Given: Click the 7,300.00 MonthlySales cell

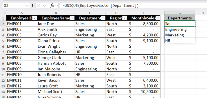Looking at the screenshot, I should tap(144, 63).
